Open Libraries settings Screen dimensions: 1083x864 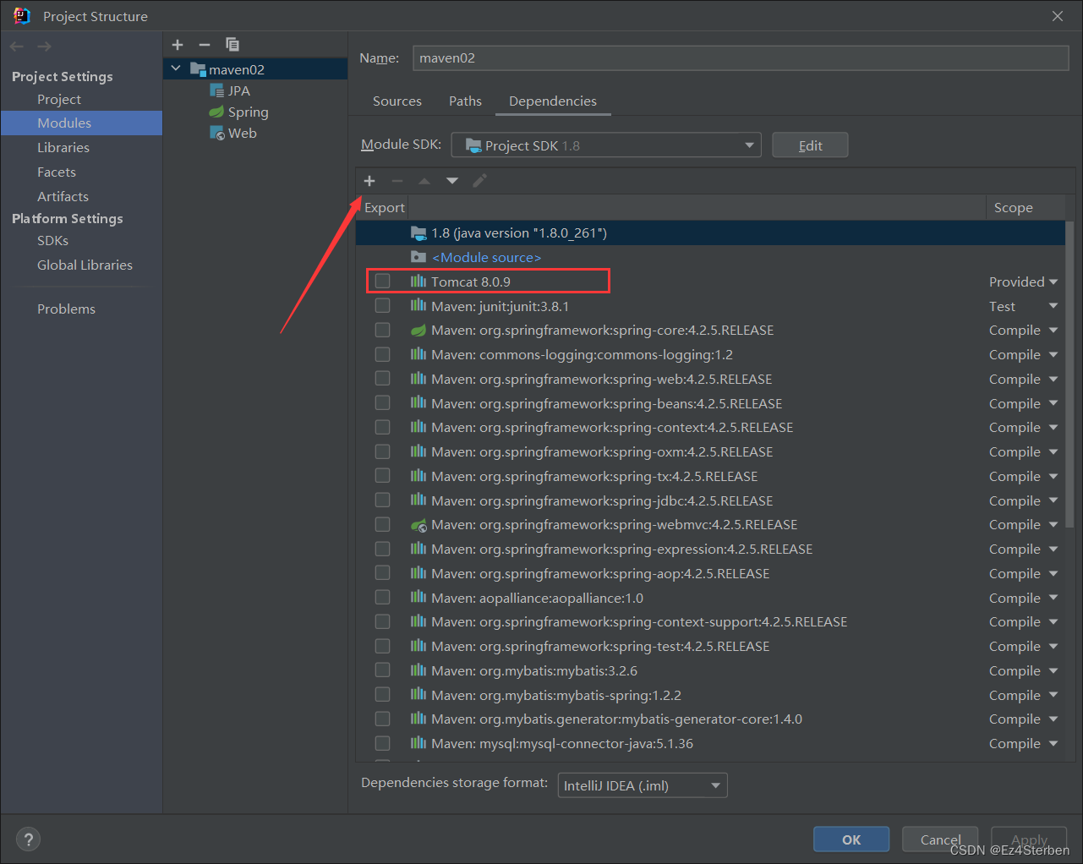(63, 147)
